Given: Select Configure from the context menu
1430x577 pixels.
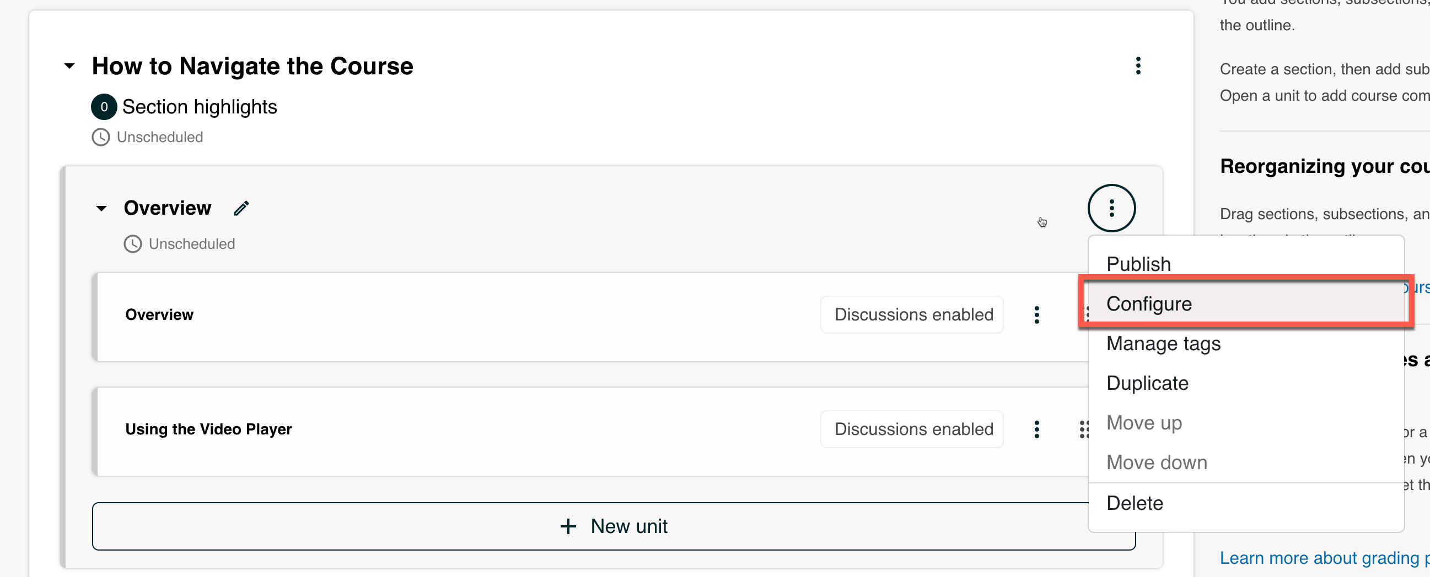Looking at the screenshot, I should pos(1148,303).
